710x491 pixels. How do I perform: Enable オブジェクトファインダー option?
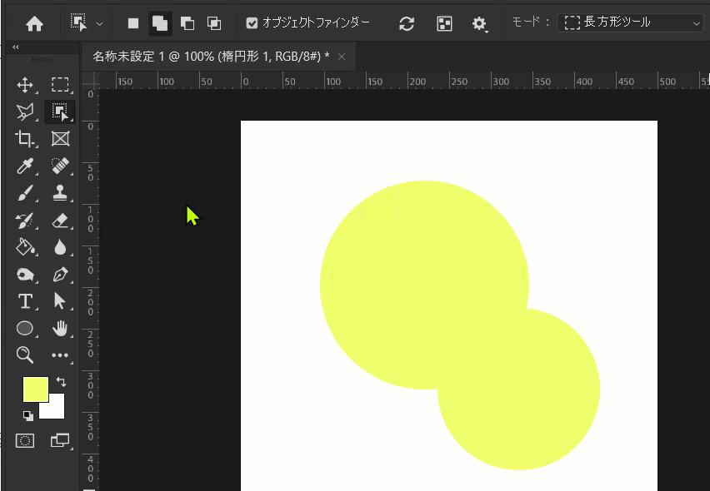click(x=251, y=22)
